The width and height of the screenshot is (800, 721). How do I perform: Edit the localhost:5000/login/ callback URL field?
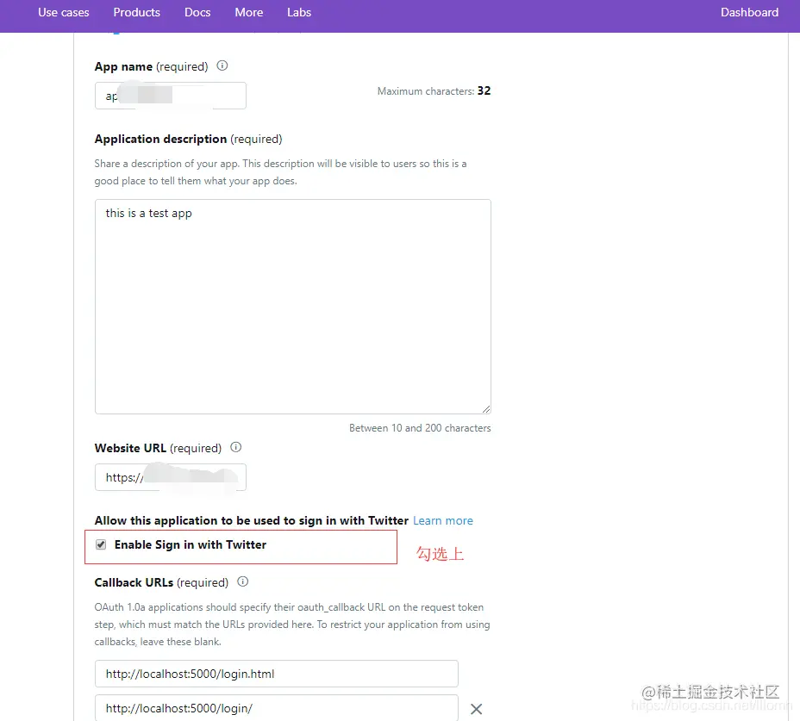pos(277,708)
